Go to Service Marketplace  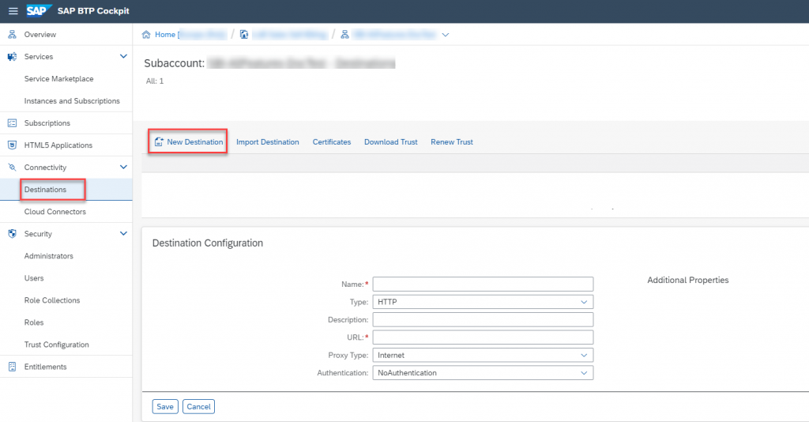(x=58, y=79)
